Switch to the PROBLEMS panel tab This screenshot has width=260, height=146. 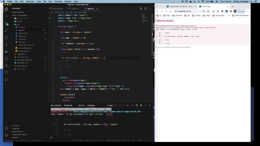[68, 105]
